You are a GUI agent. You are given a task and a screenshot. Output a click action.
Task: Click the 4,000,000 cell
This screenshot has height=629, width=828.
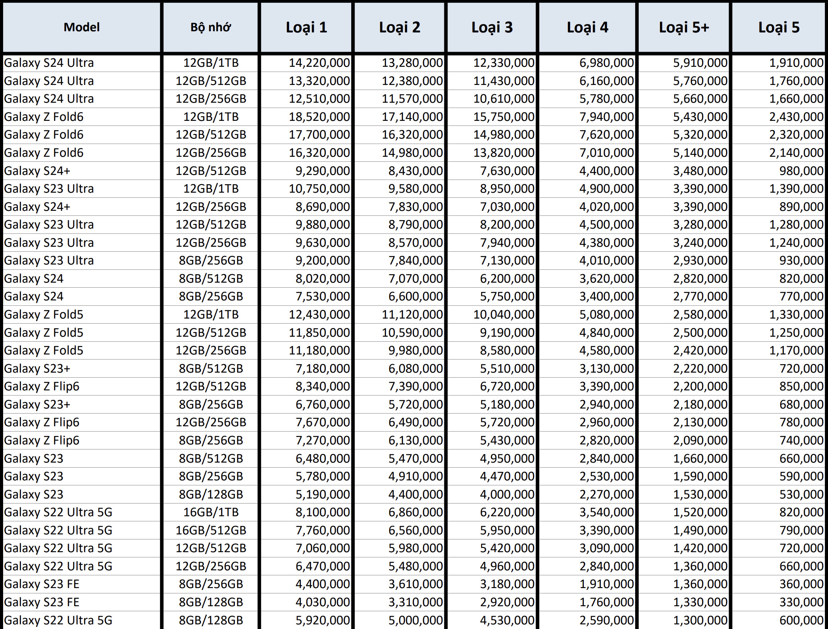[x=492, y=494]
